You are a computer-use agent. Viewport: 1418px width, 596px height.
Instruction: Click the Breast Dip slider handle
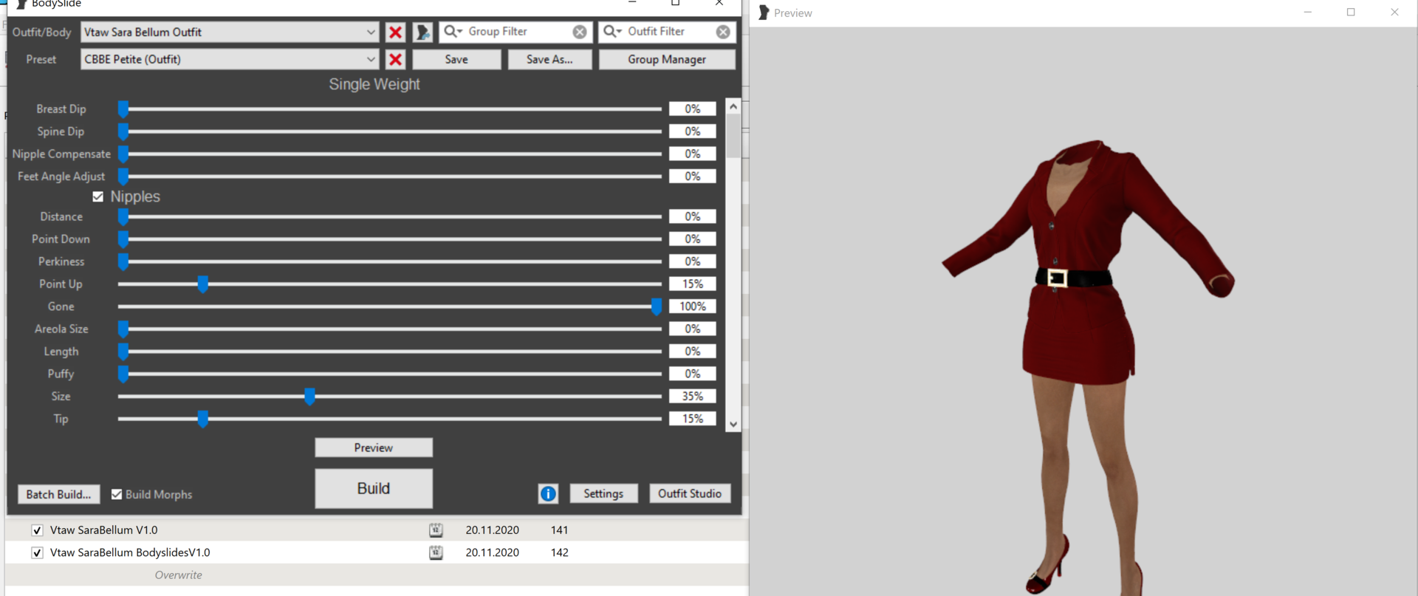pyautogui.click(x=123, y=109)
